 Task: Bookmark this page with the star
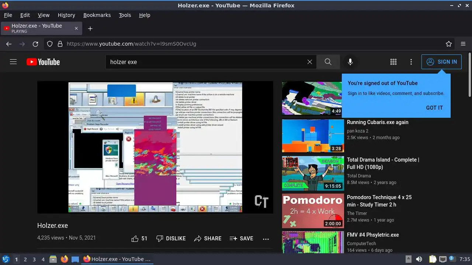tap(449, 44)
